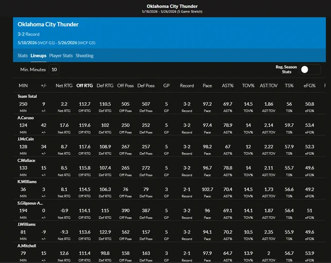Sort by AST% column header
The height and width of the screenshot is (263, 331).
(228, 86)
